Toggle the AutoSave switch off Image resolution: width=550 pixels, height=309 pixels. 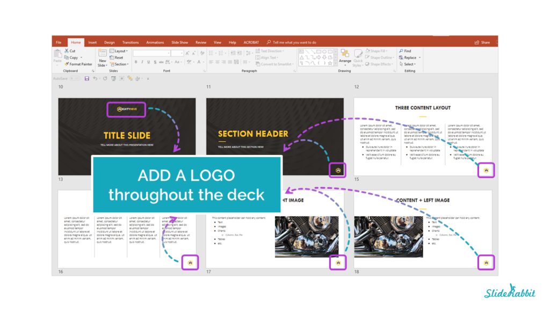75,78
